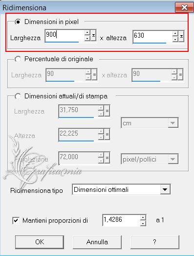This screenshot has height=256, width=194.
Task: Cancel the dialog with Annulla
Action: click(97, 242)
